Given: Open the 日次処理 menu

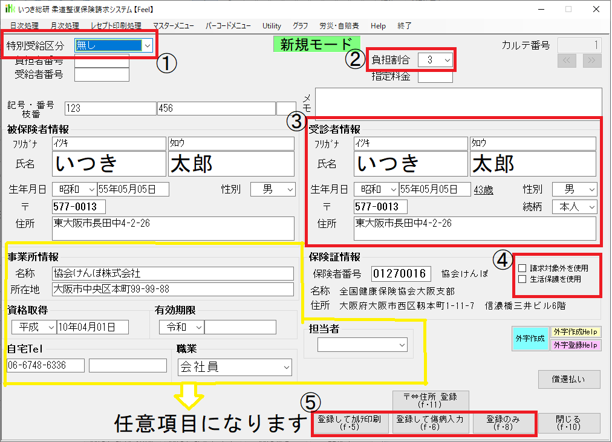Looking at the screenshot, I should [24, 26].
